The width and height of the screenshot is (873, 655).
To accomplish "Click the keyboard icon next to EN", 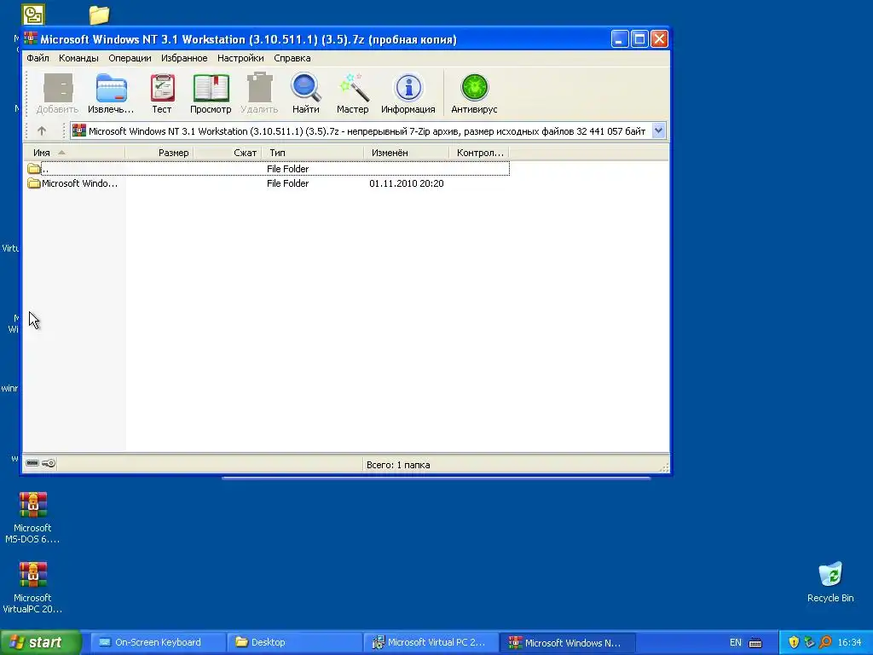I will [755, 643].
